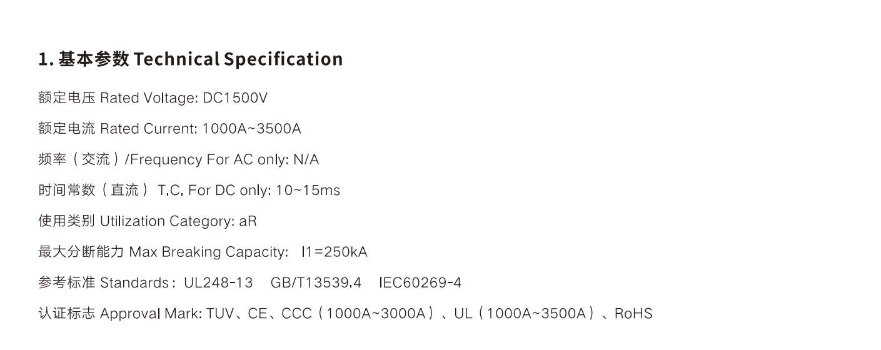881x350 pixels.
Task: Click the 1000A~3500A rated current value
Action: 251,129
